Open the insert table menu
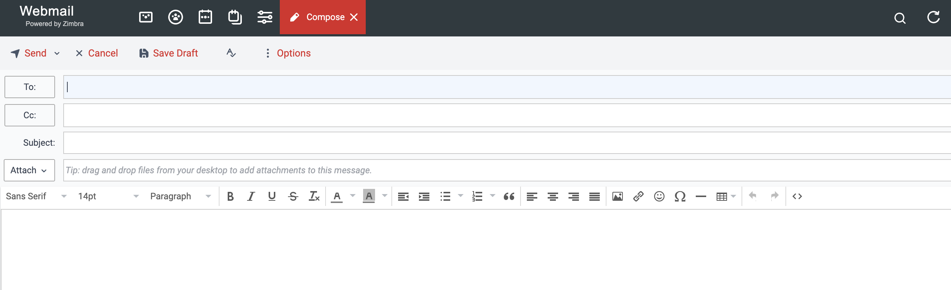951x290 pixels. (x=726, y=196)
